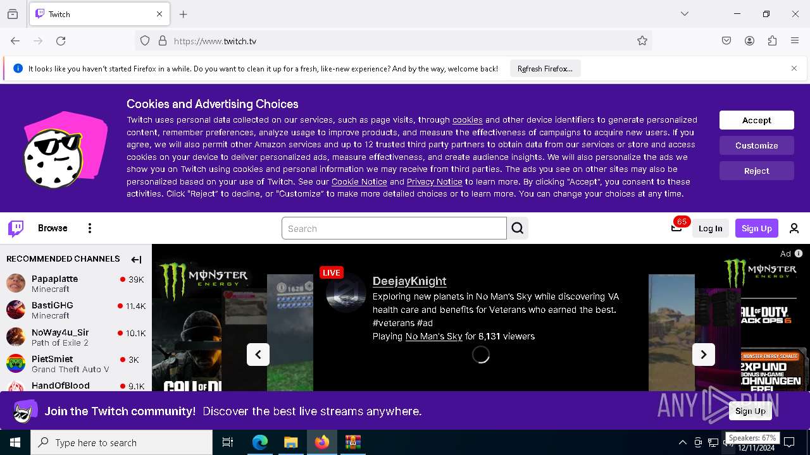Open Firefox application menu
Image resolution: width=810 pixels, height=455 pixels.
(x=795, y=41)
